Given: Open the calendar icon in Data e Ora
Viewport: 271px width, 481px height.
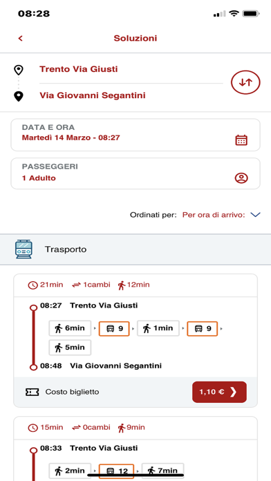Looking at the screenshot, I should [241, 140].
